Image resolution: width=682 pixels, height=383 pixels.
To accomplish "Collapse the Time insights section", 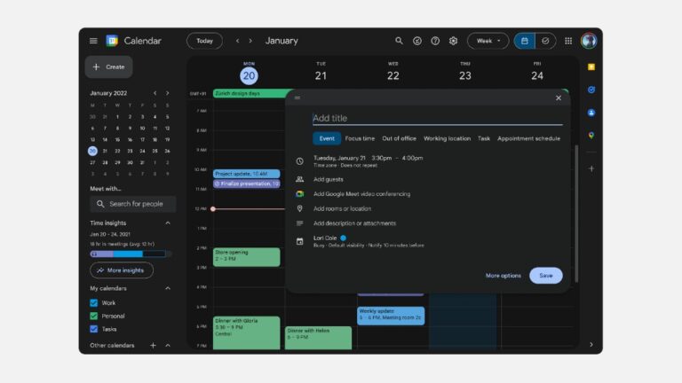I will tap(168, 223).
